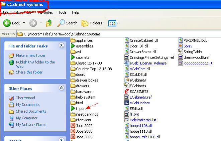Collapse the Other Places panel
The height and width of the screenshot is (141, 221).
click(x=62, y=88)
